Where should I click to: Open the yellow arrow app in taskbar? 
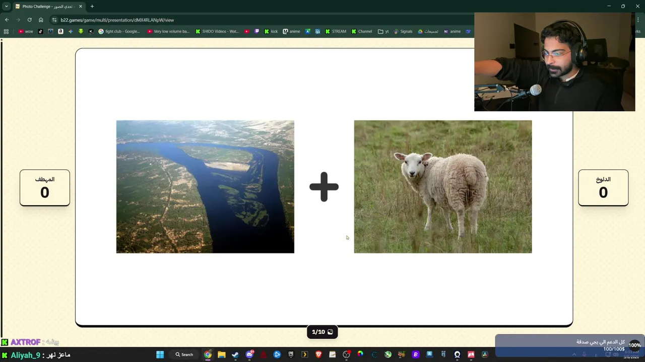pyautogui.click(x=304, y=354)
